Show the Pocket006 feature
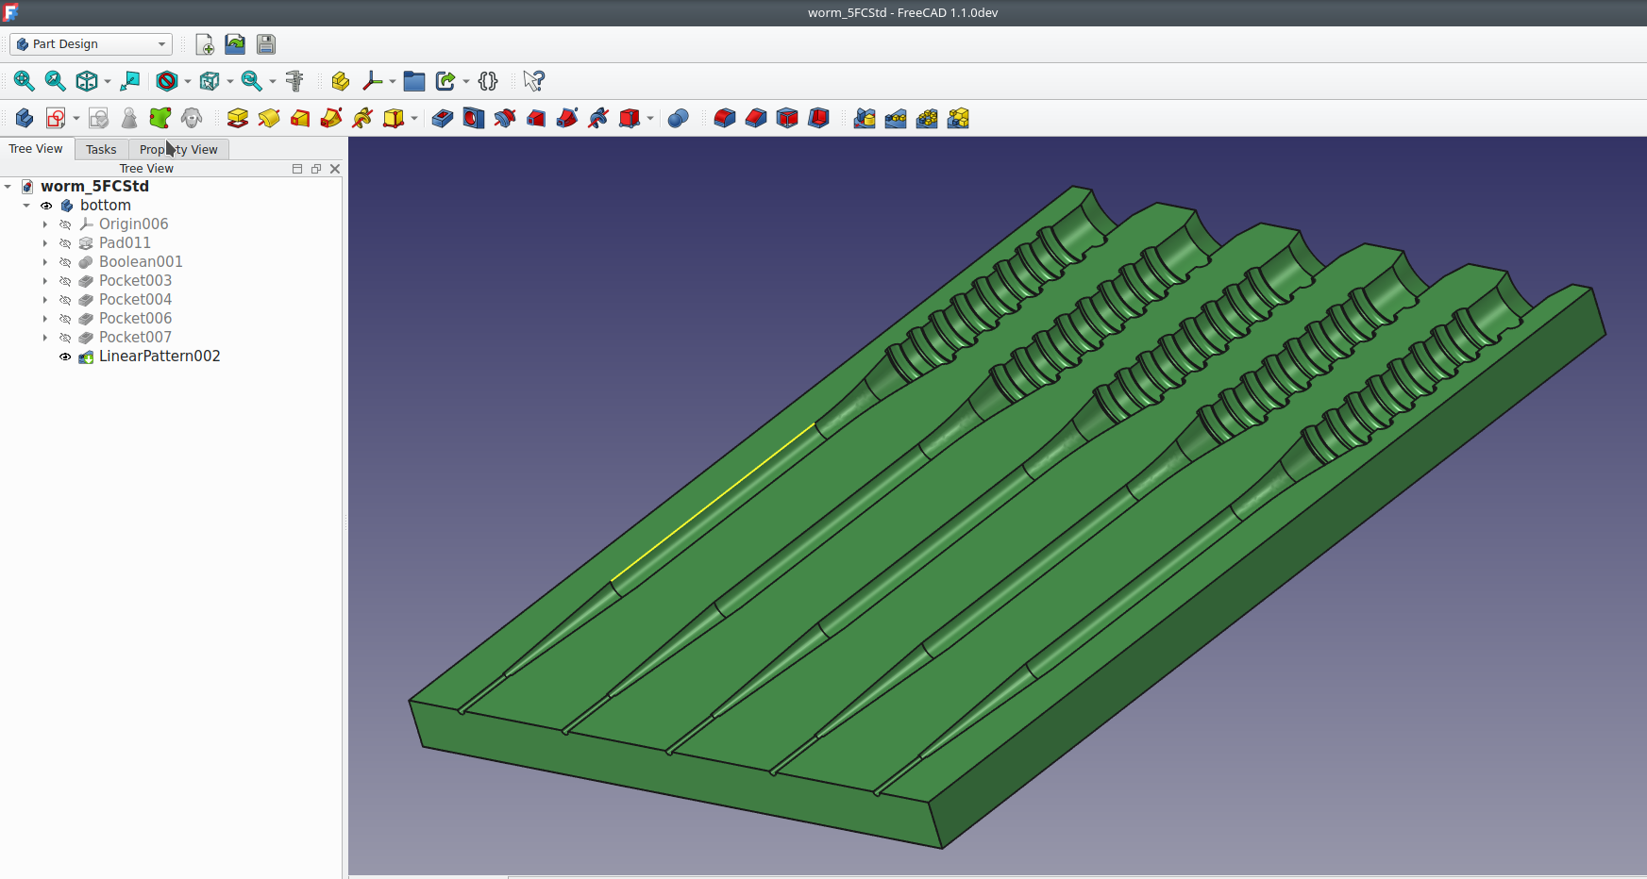Viewport: 1647px width, 879px height. point(65,319)
